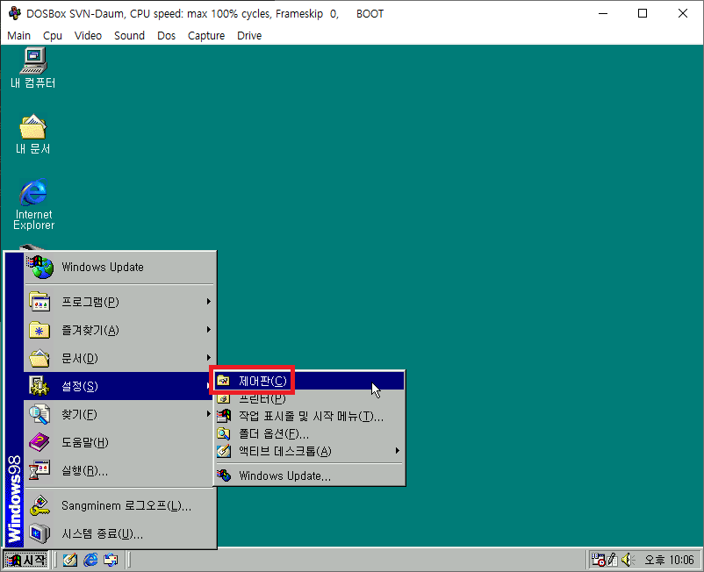Minimize the DOSBox window
Viewport: 704px width, 572px height.
[603, 13]
